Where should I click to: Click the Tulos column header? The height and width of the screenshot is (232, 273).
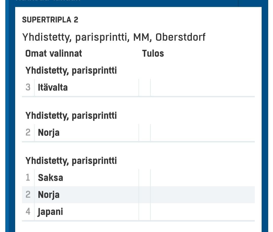coord(153,53)
